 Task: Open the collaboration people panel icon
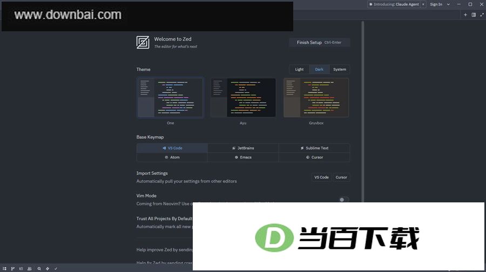coord(30,269)
